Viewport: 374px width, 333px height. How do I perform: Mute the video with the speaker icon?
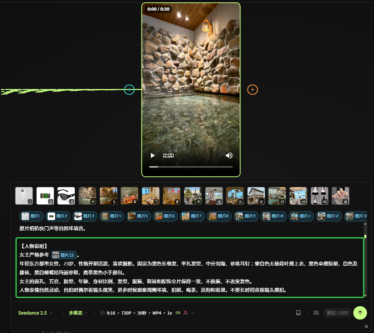(x=229, y=155)
